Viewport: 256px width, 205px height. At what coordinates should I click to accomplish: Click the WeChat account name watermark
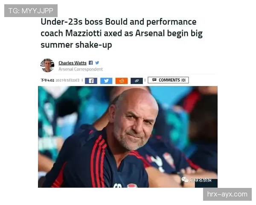pyautogui.click(x=201, y=180)
